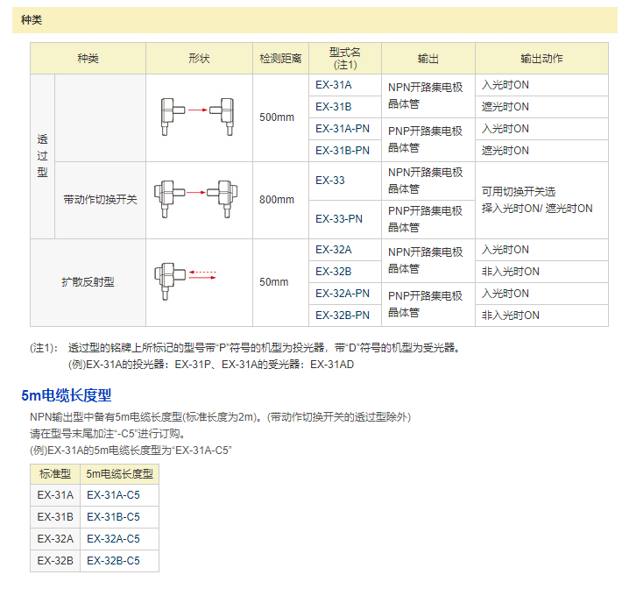622x596 pixels.
Task: Select the 检测距离 column header
Action: point(280,59)
